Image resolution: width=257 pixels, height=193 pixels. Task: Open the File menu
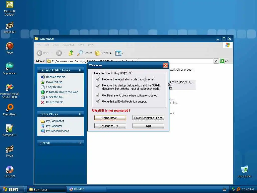tap(38, 45)
